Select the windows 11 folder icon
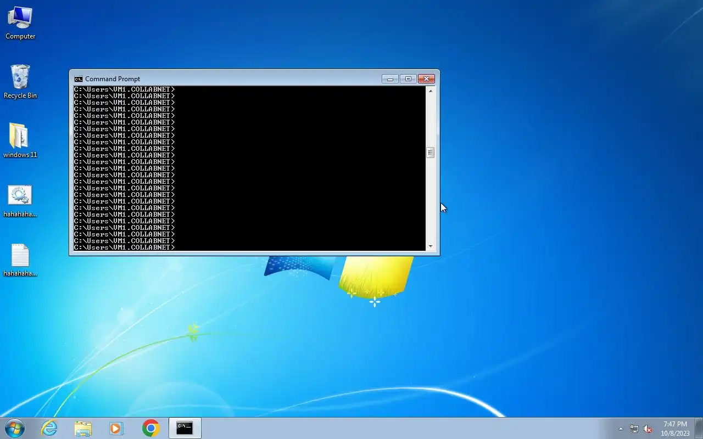Screen dimensions: 703x439 point(20,140)
